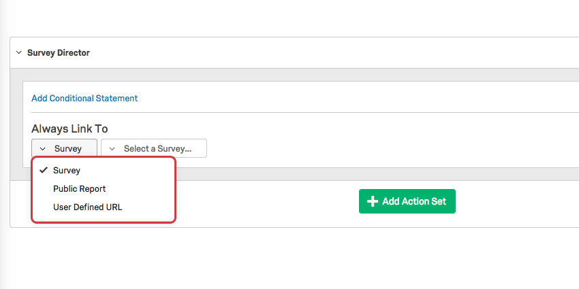Click the Survey label on the dropdown button
The height and width of the screenshot is (289, 579).
pyautogui.click(x=68, y=148)
